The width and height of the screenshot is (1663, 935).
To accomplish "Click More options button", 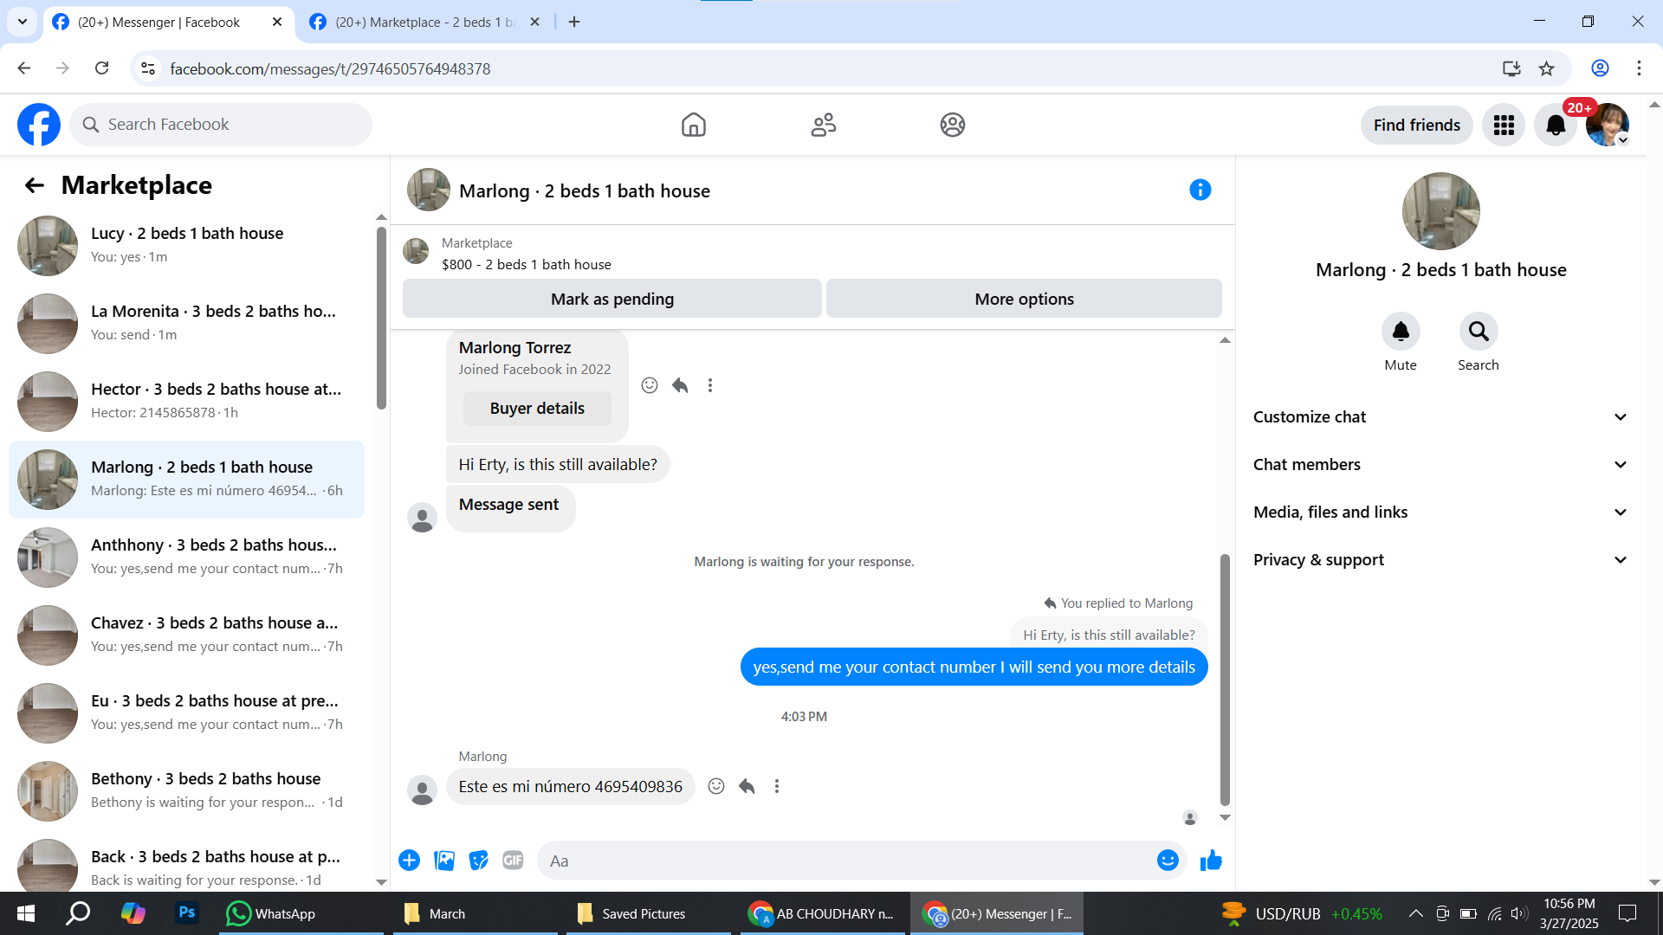I will [x=1024, y=299].
